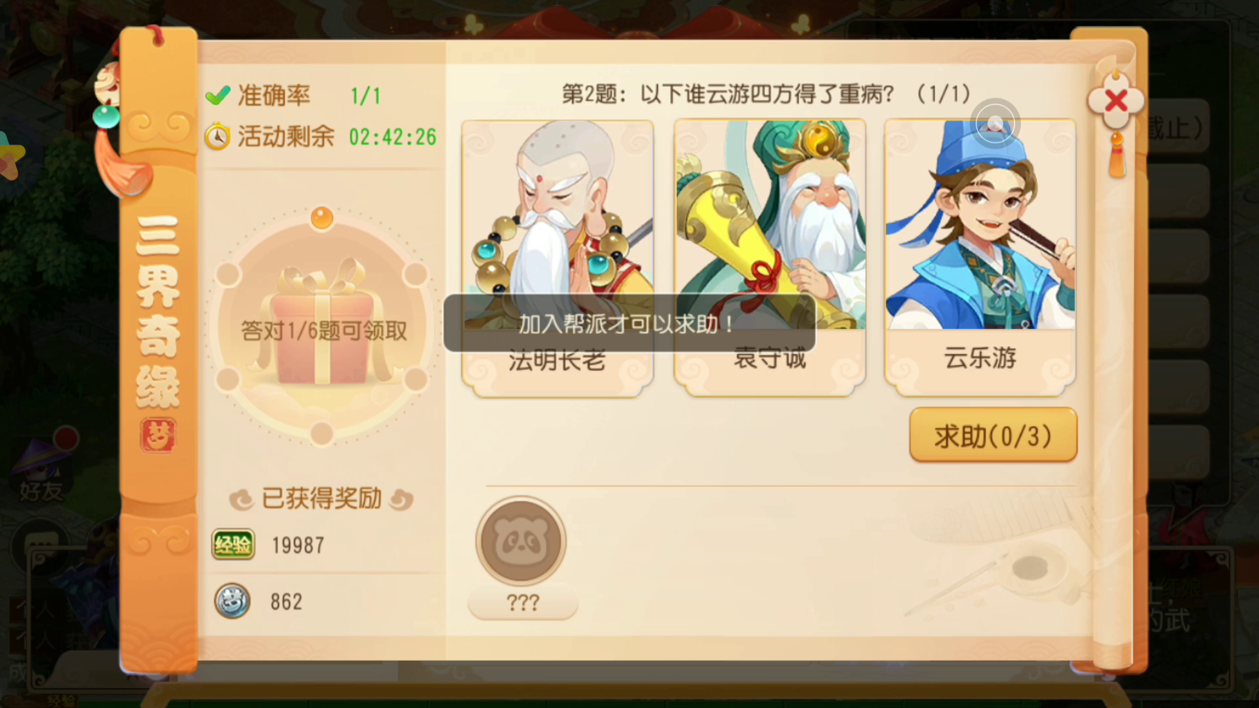
Task: Click the 已获得奖励 rewards header
Action: (x=321, y=499)
